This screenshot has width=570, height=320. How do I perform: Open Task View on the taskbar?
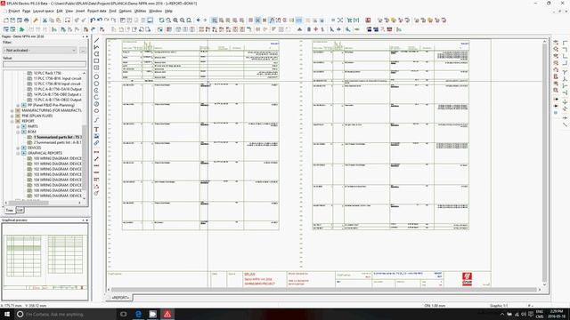tap(124, 314)
